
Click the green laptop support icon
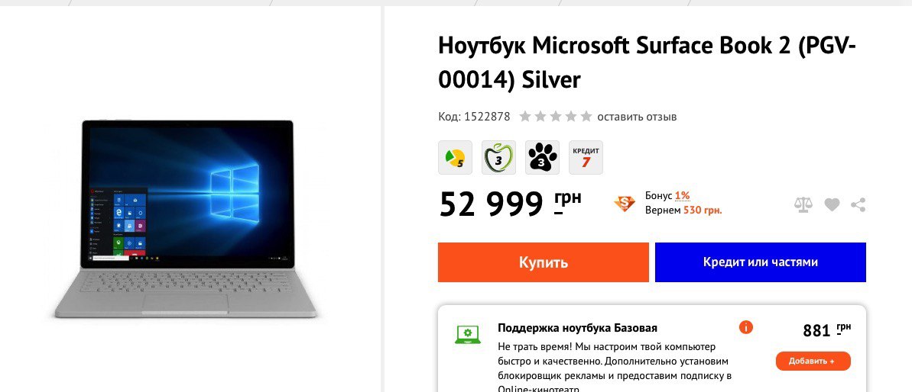(468, 335)
